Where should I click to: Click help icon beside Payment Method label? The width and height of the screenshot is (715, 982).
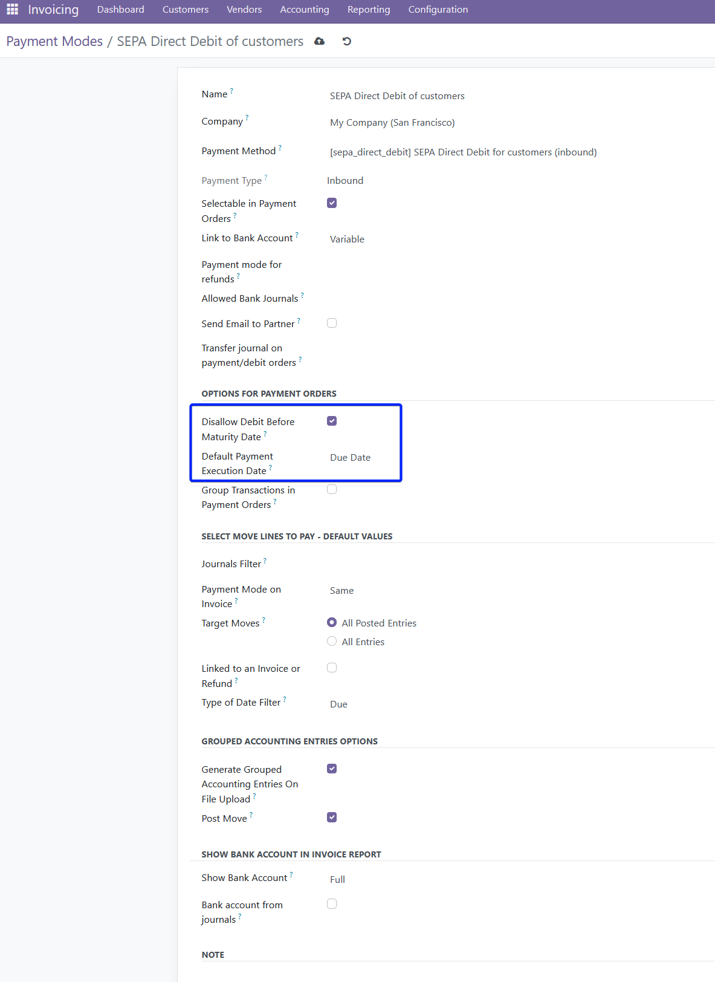[x=280, y=148]
